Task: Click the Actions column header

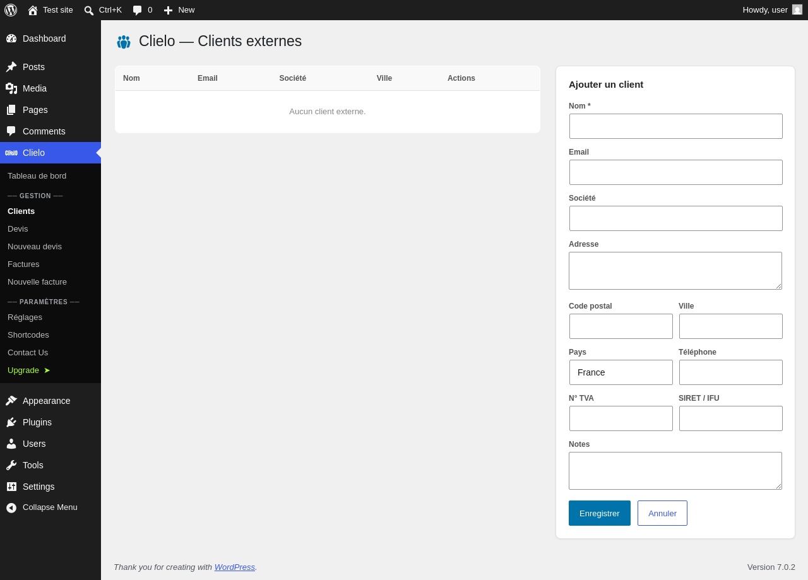Action: [x=461, y=78]
